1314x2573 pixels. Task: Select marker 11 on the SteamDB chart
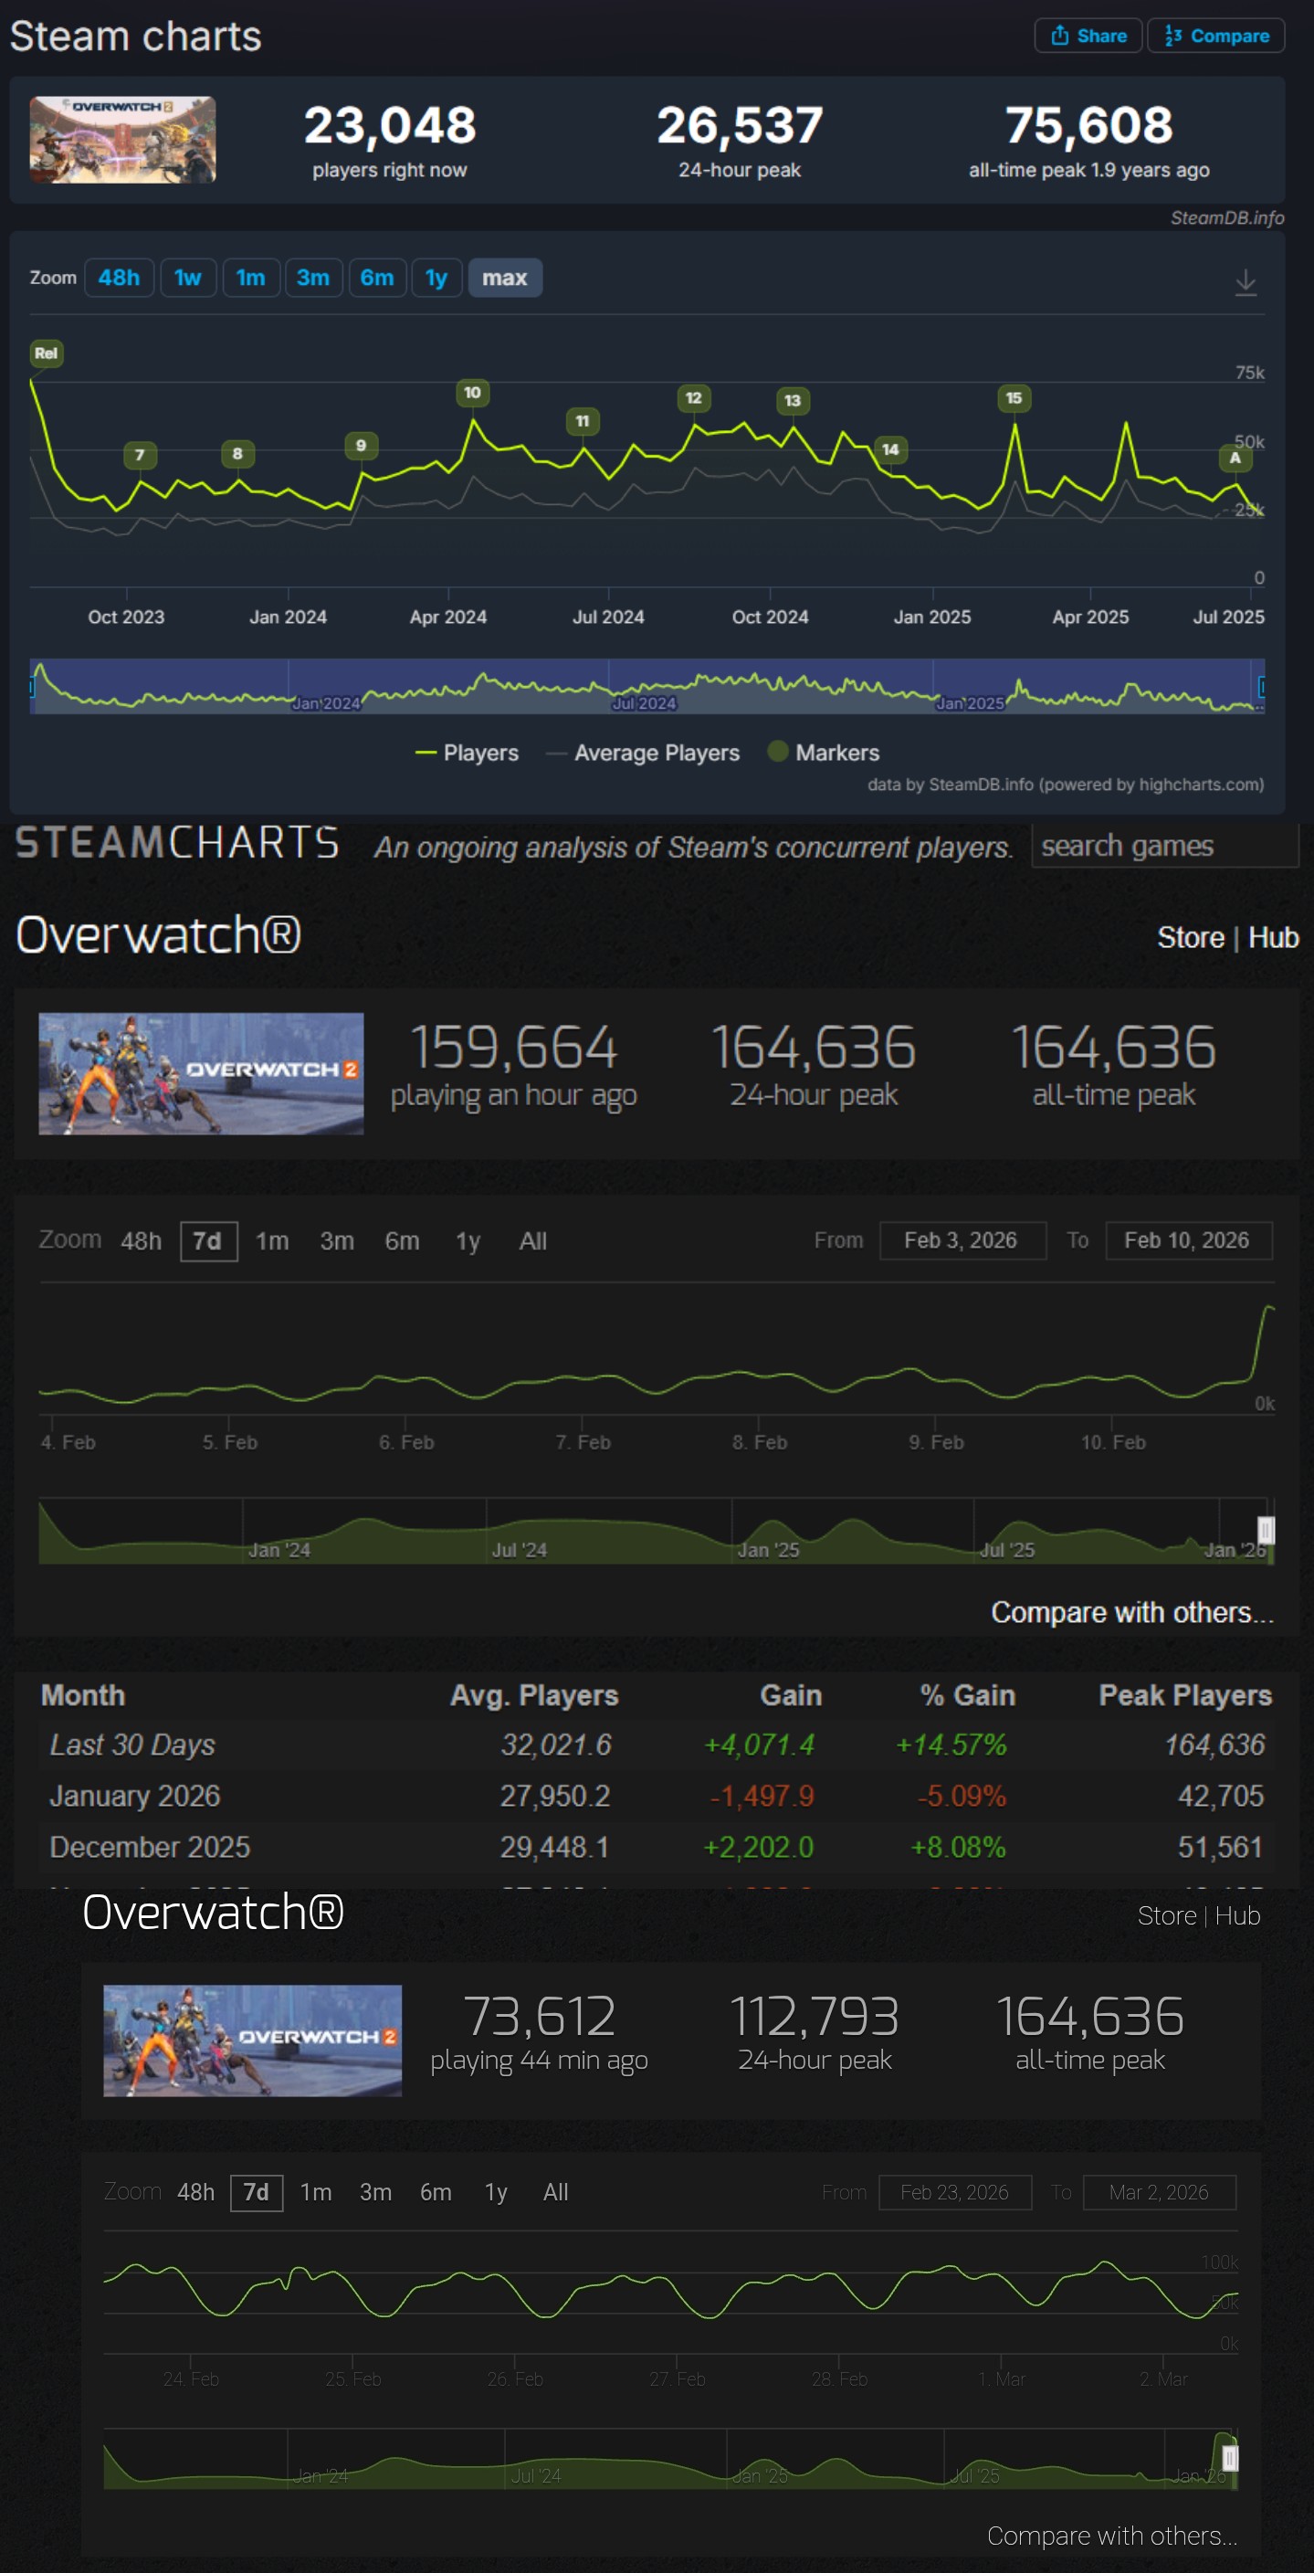[582, 421]
